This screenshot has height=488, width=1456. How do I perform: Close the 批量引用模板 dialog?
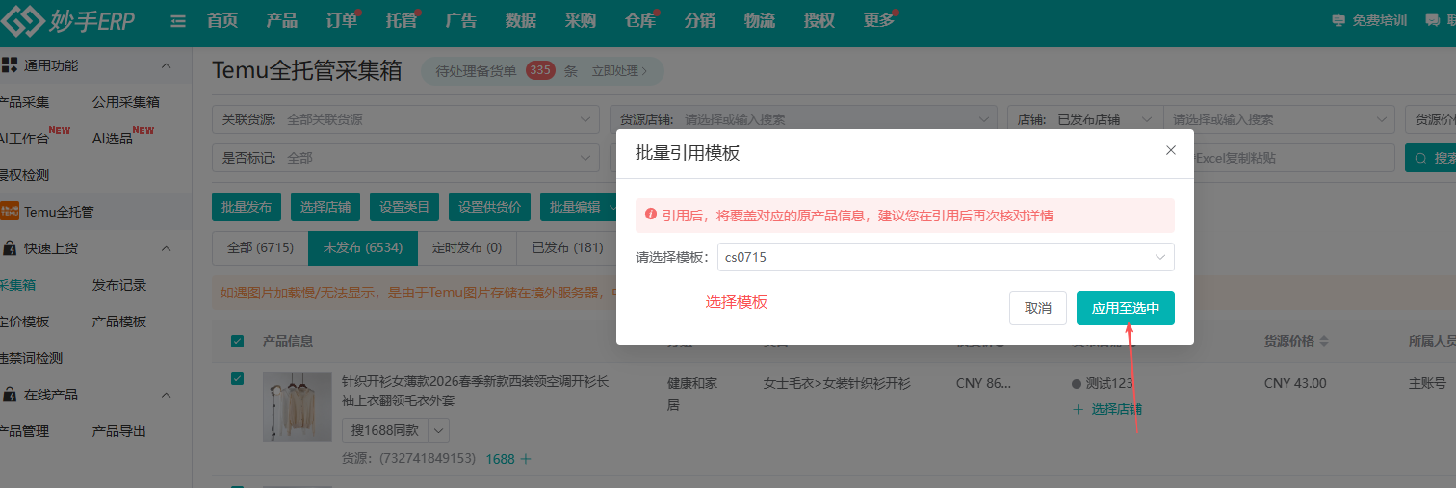point(1171,150)
